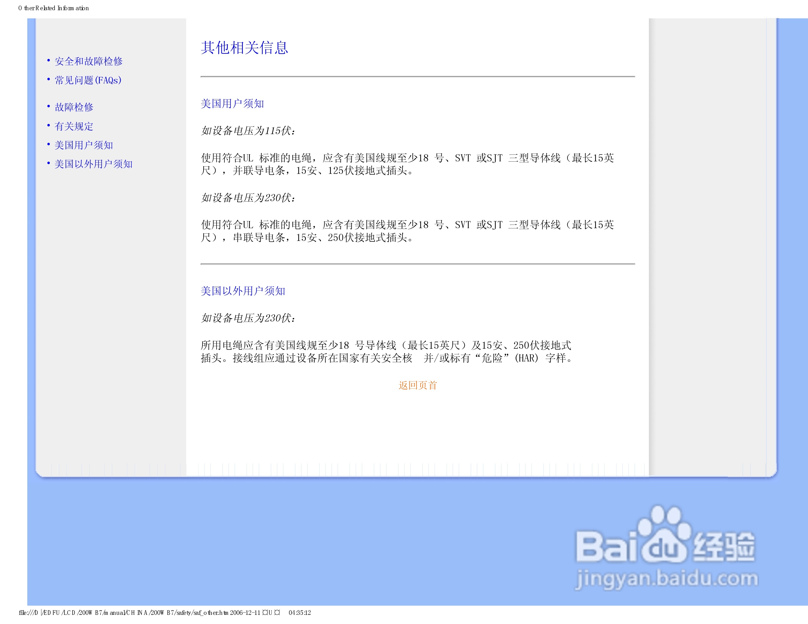Click the 美国用户须知 heading in main content
This screenshot has width=808, height=624.
(x=232, y=104)
